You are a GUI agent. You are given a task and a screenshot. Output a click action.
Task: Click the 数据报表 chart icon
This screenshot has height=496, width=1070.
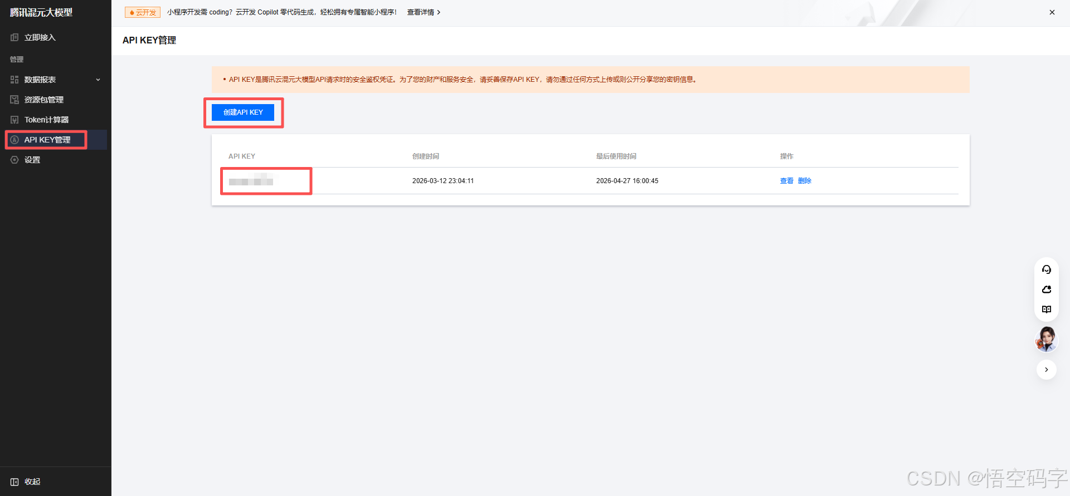[14, 80]
